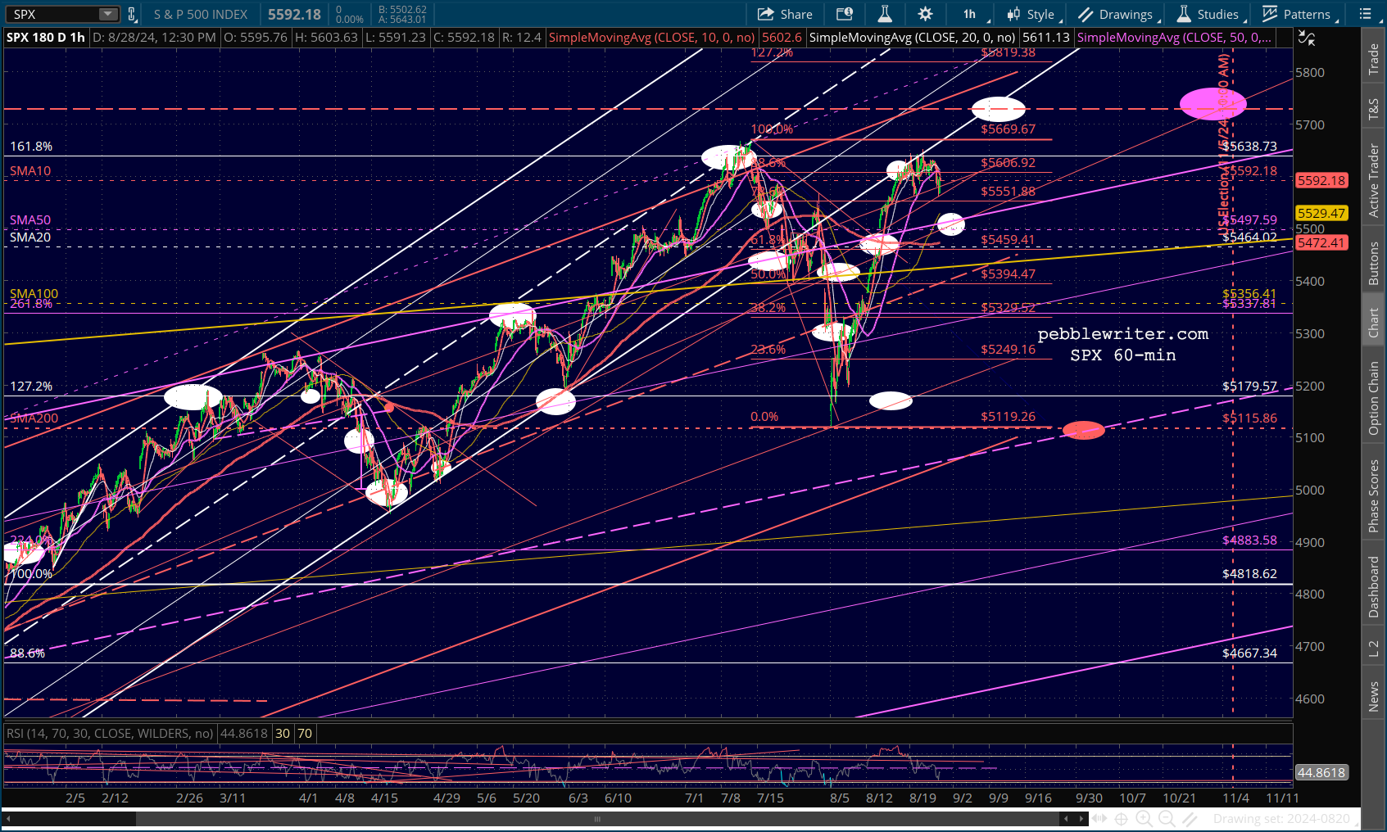Open the Phase Scores sidebar tab

(1374, 495)
